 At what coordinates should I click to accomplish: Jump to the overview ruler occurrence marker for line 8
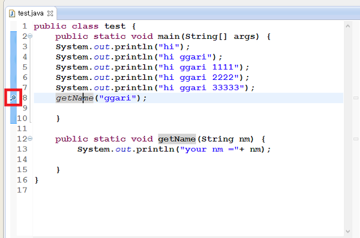pyautogui.click(x=356, y=98)
